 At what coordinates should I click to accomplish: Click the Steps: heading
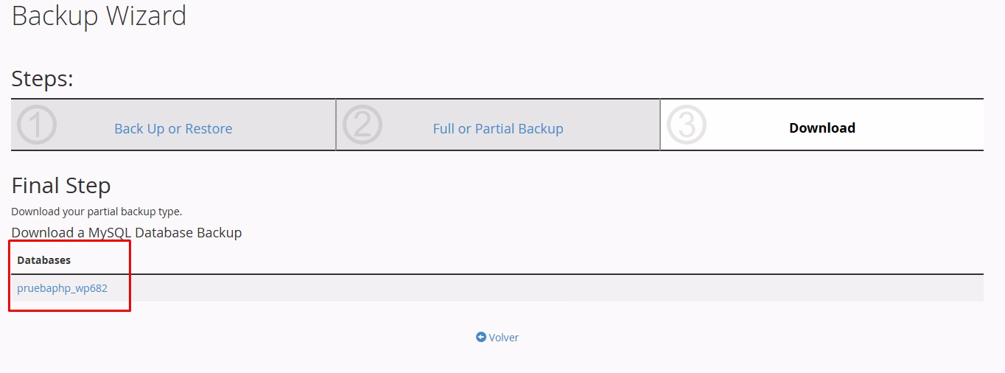pos(43,79)
